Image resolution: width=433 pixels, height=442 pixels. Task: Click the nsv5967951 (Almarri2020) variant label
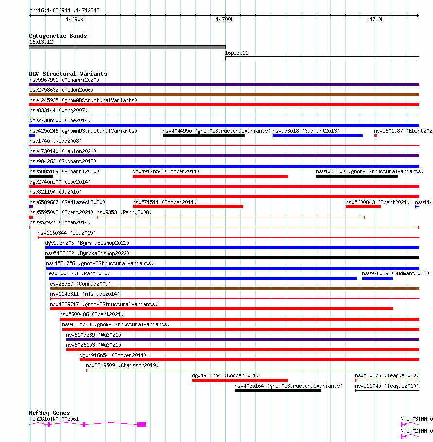(x=64, y=80)
